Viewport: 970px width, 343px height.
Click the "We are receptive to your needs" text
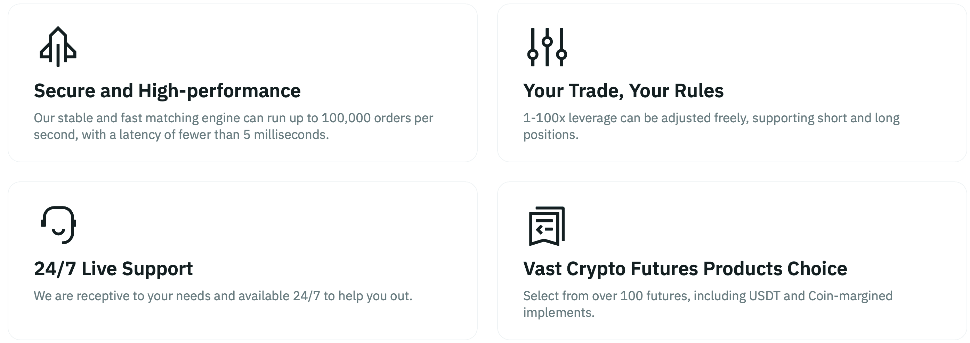click(x=223, y=296)
